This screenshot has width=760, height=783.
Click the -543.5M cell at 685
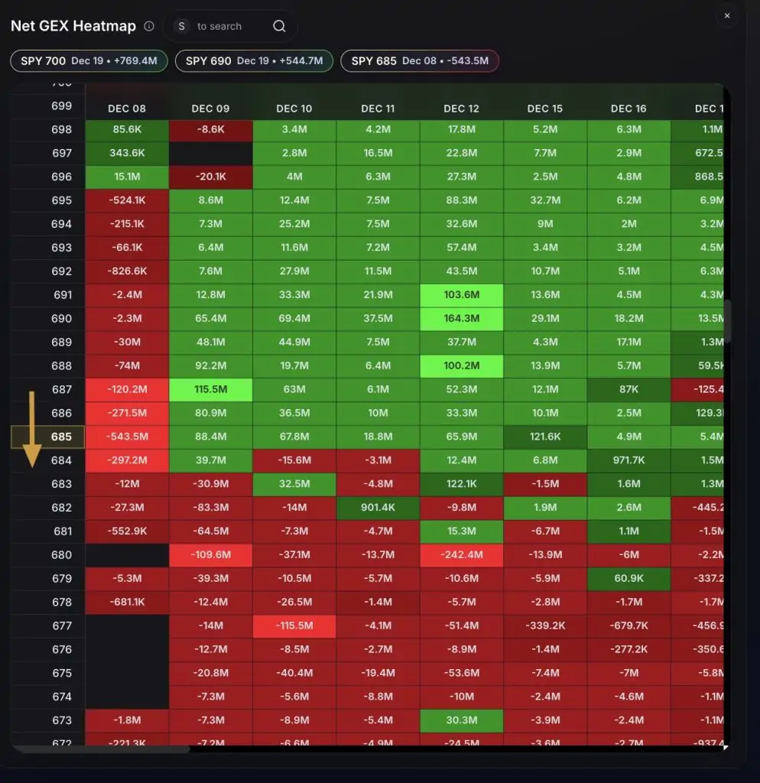click(127, 437)
